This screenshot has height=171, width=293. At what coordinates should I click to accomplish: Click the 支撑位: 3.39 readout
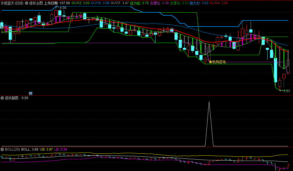pos(159,3)
